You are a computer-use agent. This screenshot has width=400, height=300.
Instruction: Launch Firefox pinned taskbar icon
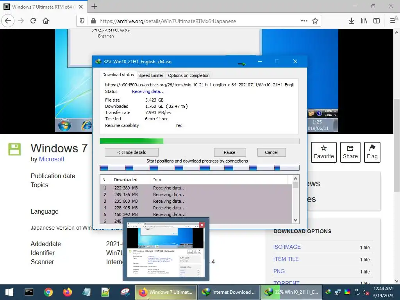point(68,292)
